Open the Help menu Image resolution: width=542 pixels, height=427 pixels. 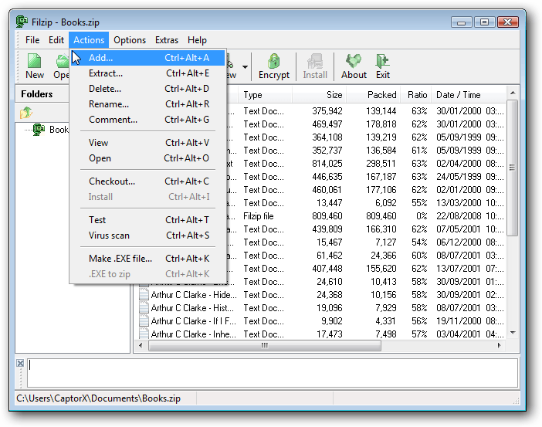point(197,40)
